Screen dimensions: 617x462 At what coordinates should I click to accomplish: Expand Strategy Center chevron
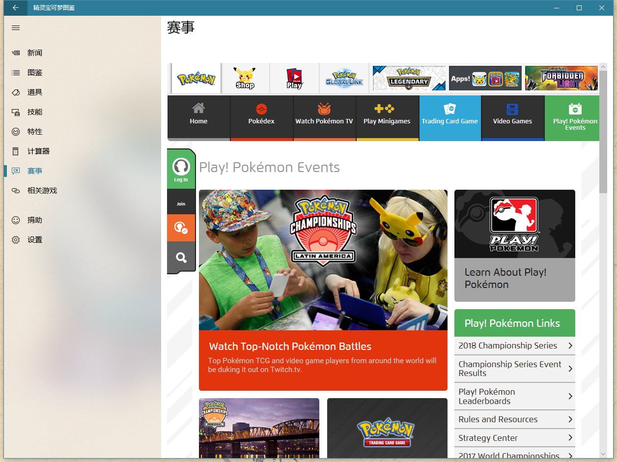pos(570,438)
